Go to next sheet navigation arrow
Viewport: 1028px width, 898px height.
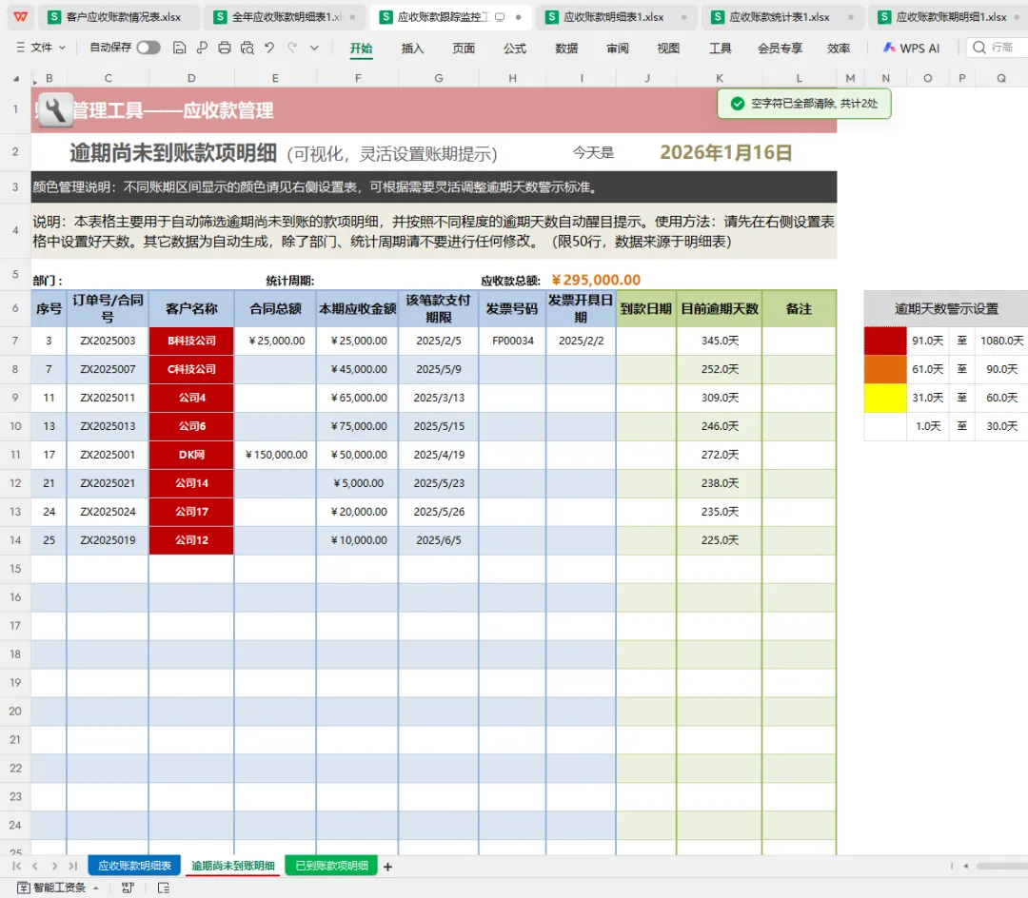click(x=54, y=866)
